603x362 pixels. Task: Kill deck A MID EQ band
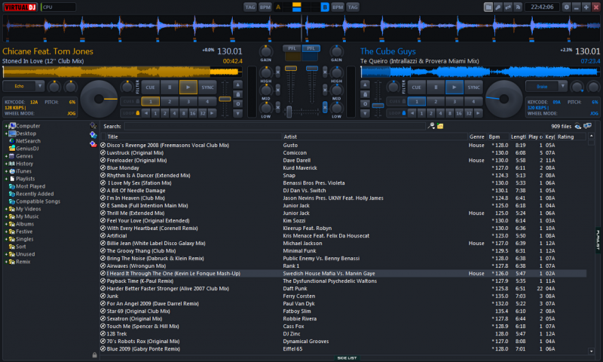pos(277,90)
